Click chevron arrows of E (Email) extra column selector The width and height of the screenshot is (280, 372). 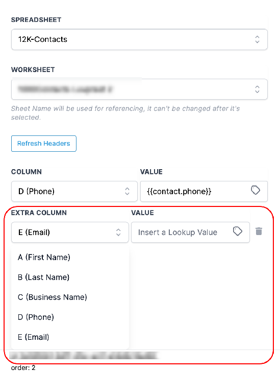pos(118,232)
